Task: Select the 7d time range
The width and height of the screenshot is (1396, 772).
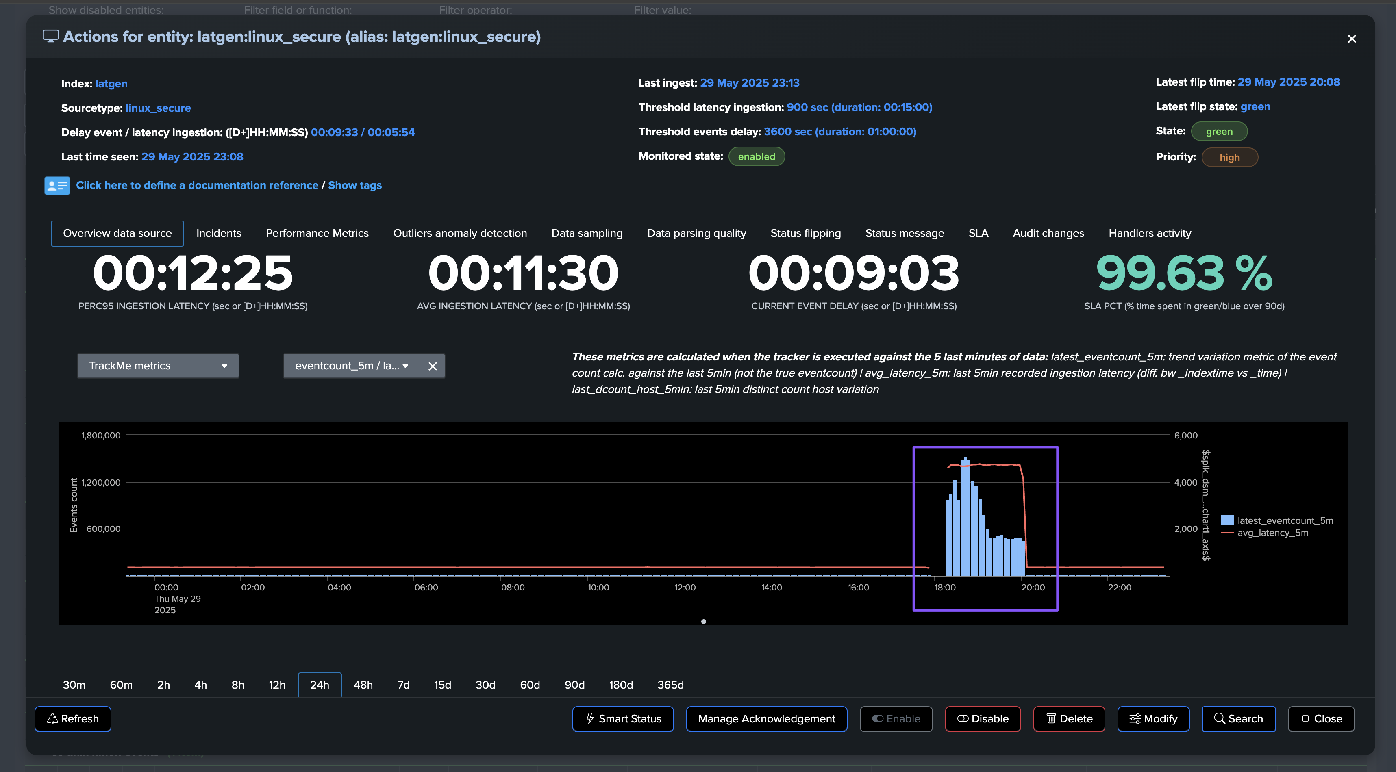Action: point(403,685)
